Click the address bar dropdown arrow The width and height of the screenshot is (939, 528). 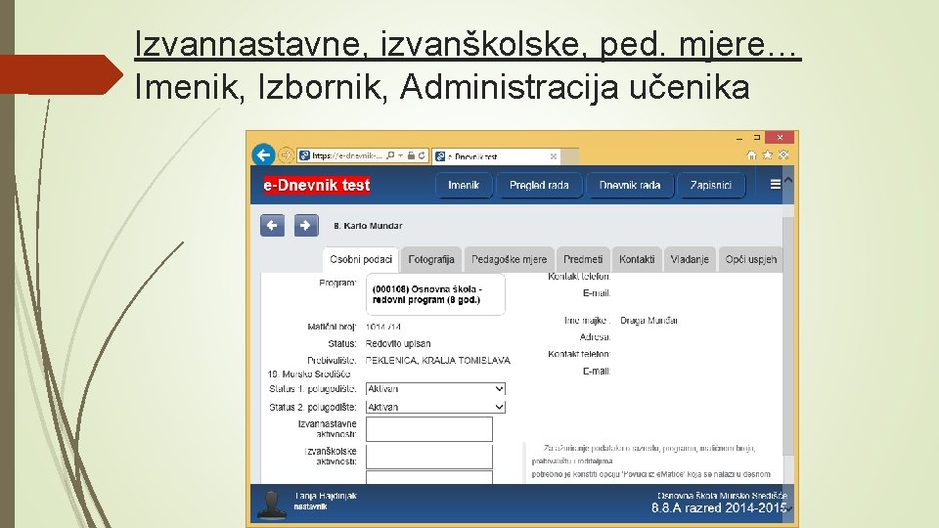point(400,155)
